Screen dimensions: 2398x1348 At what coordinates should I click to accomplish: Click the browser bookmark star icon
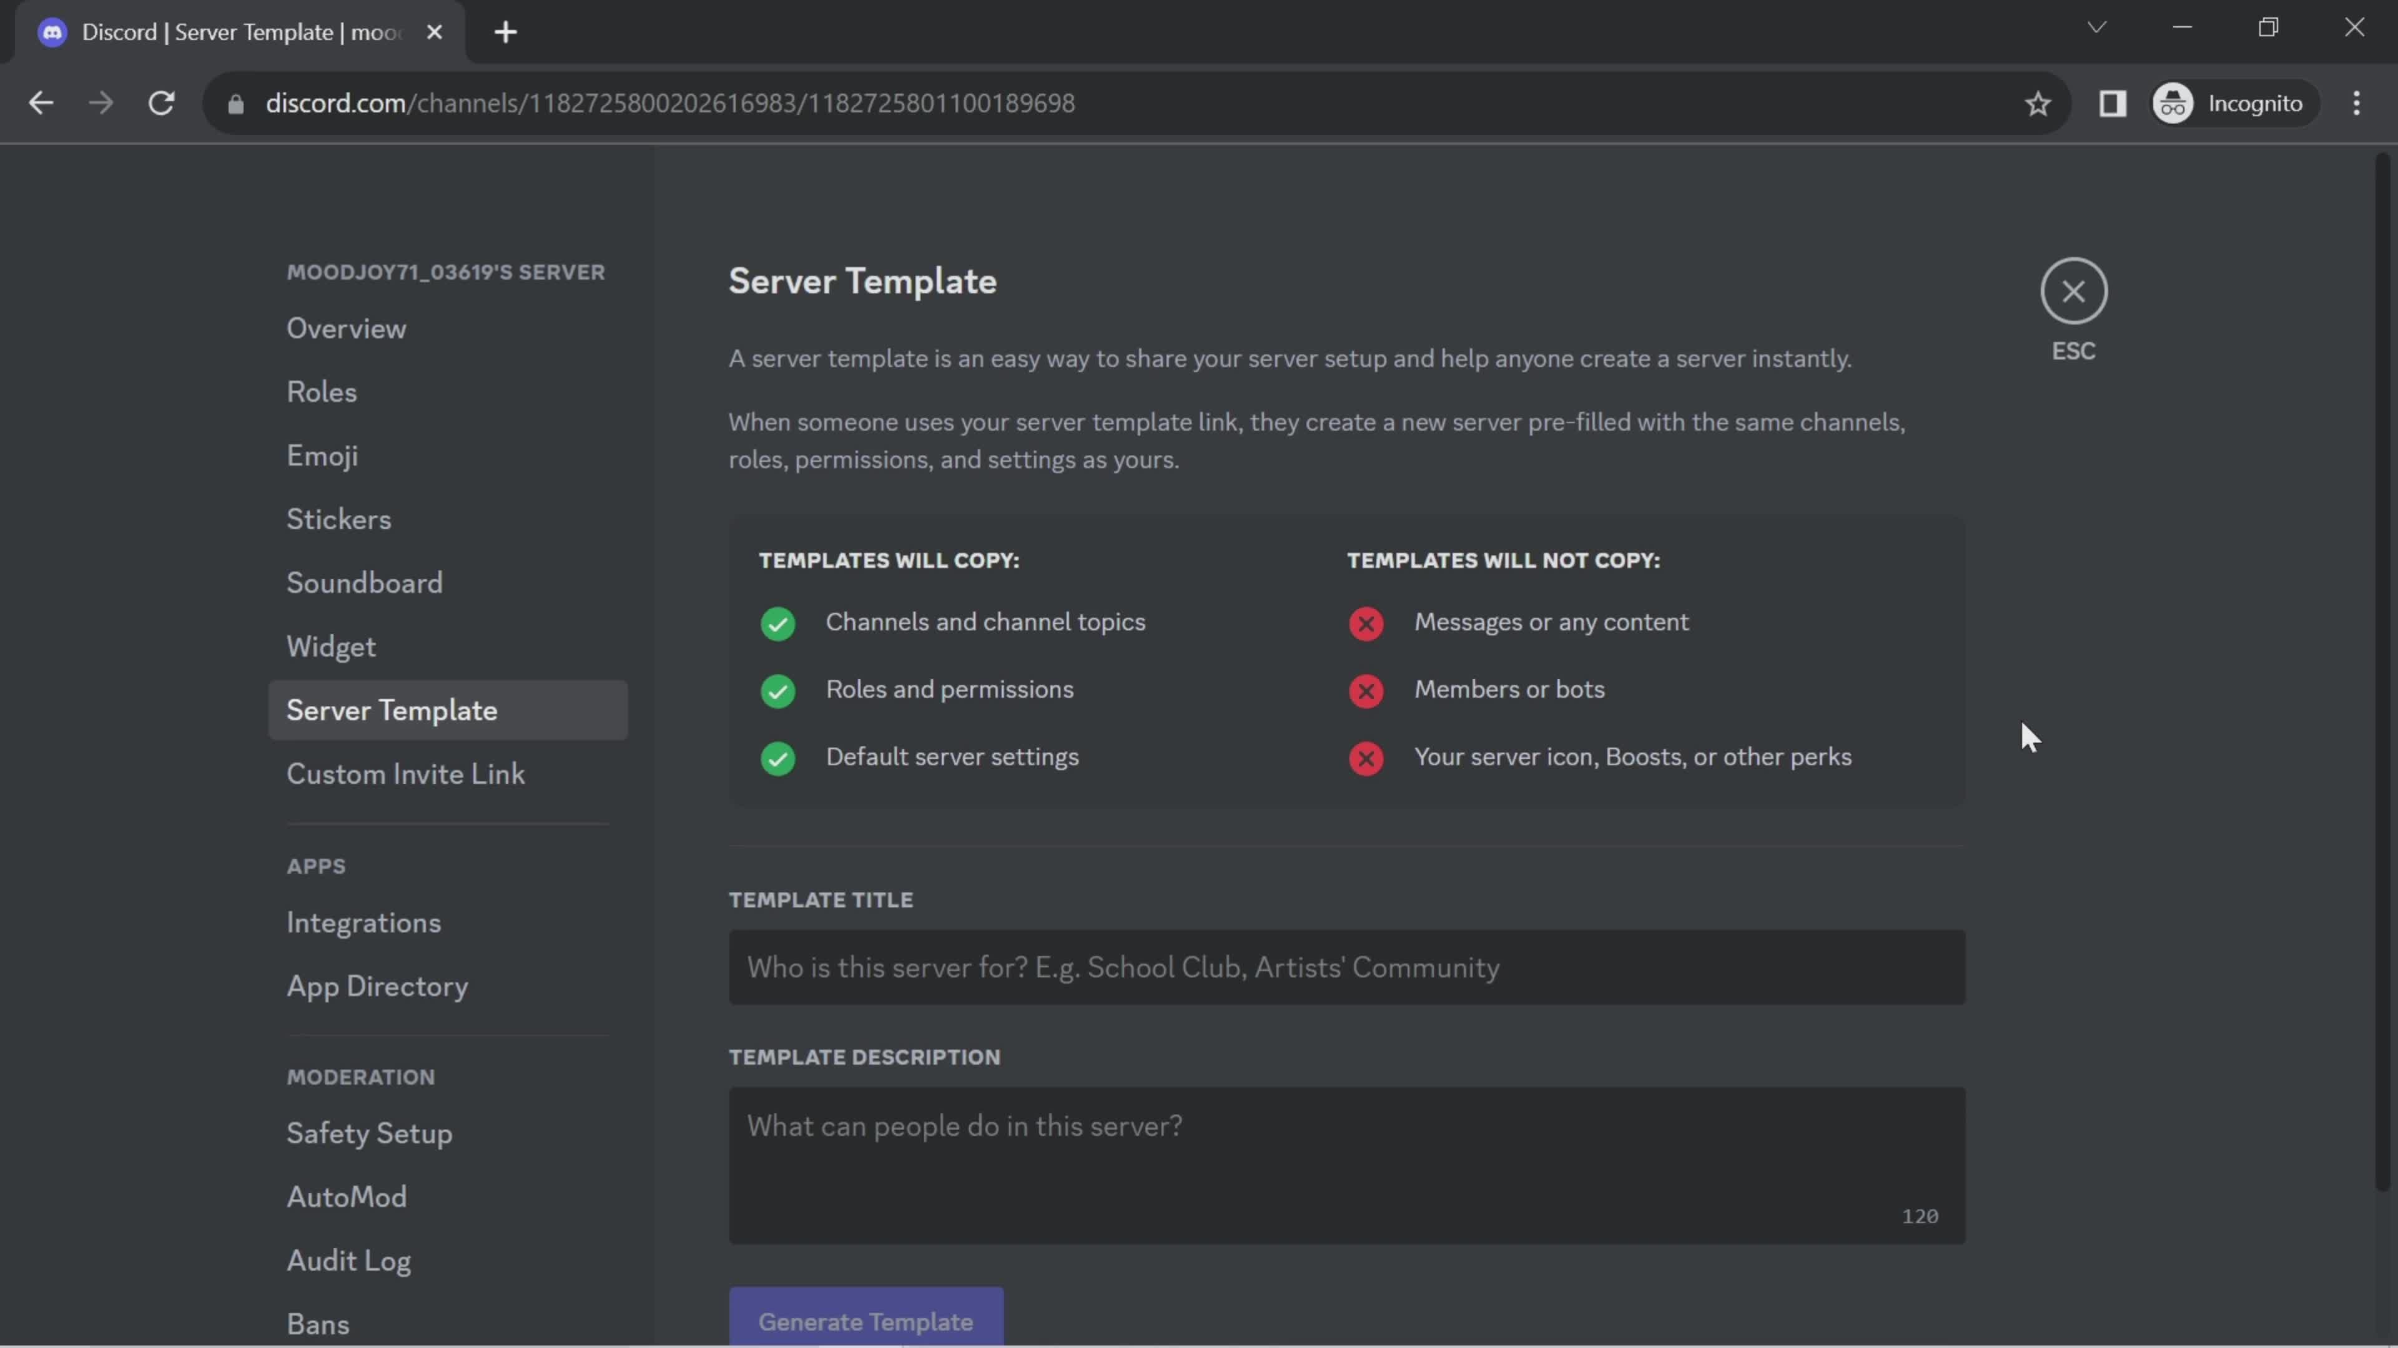point(2039,104)
